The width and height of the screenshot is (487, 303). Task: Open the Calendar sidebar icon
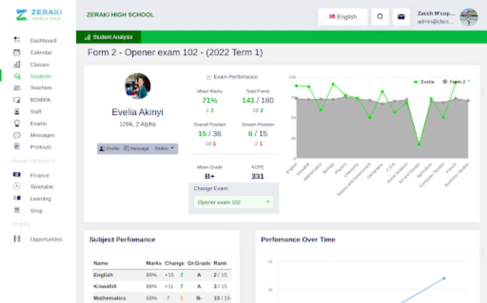[17, 52]
